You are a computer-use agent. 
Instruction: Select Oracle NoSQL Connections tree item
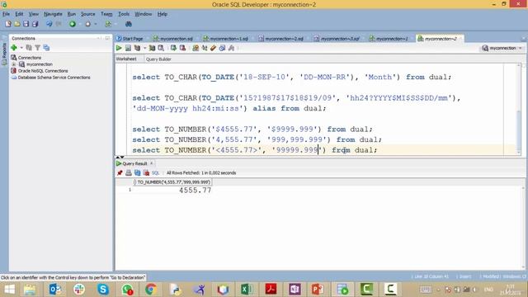click(43, 71)
